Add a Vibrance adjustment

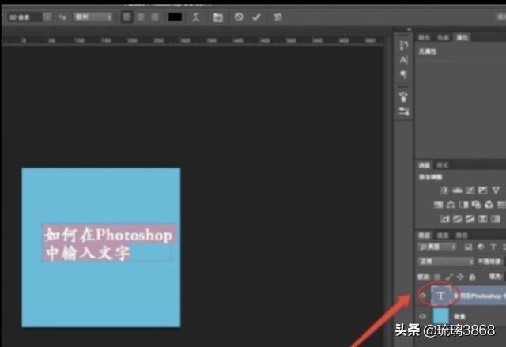tap(496, 190)
